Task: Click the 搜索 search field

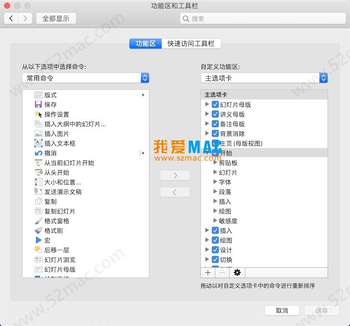Action: click(260, 18)
